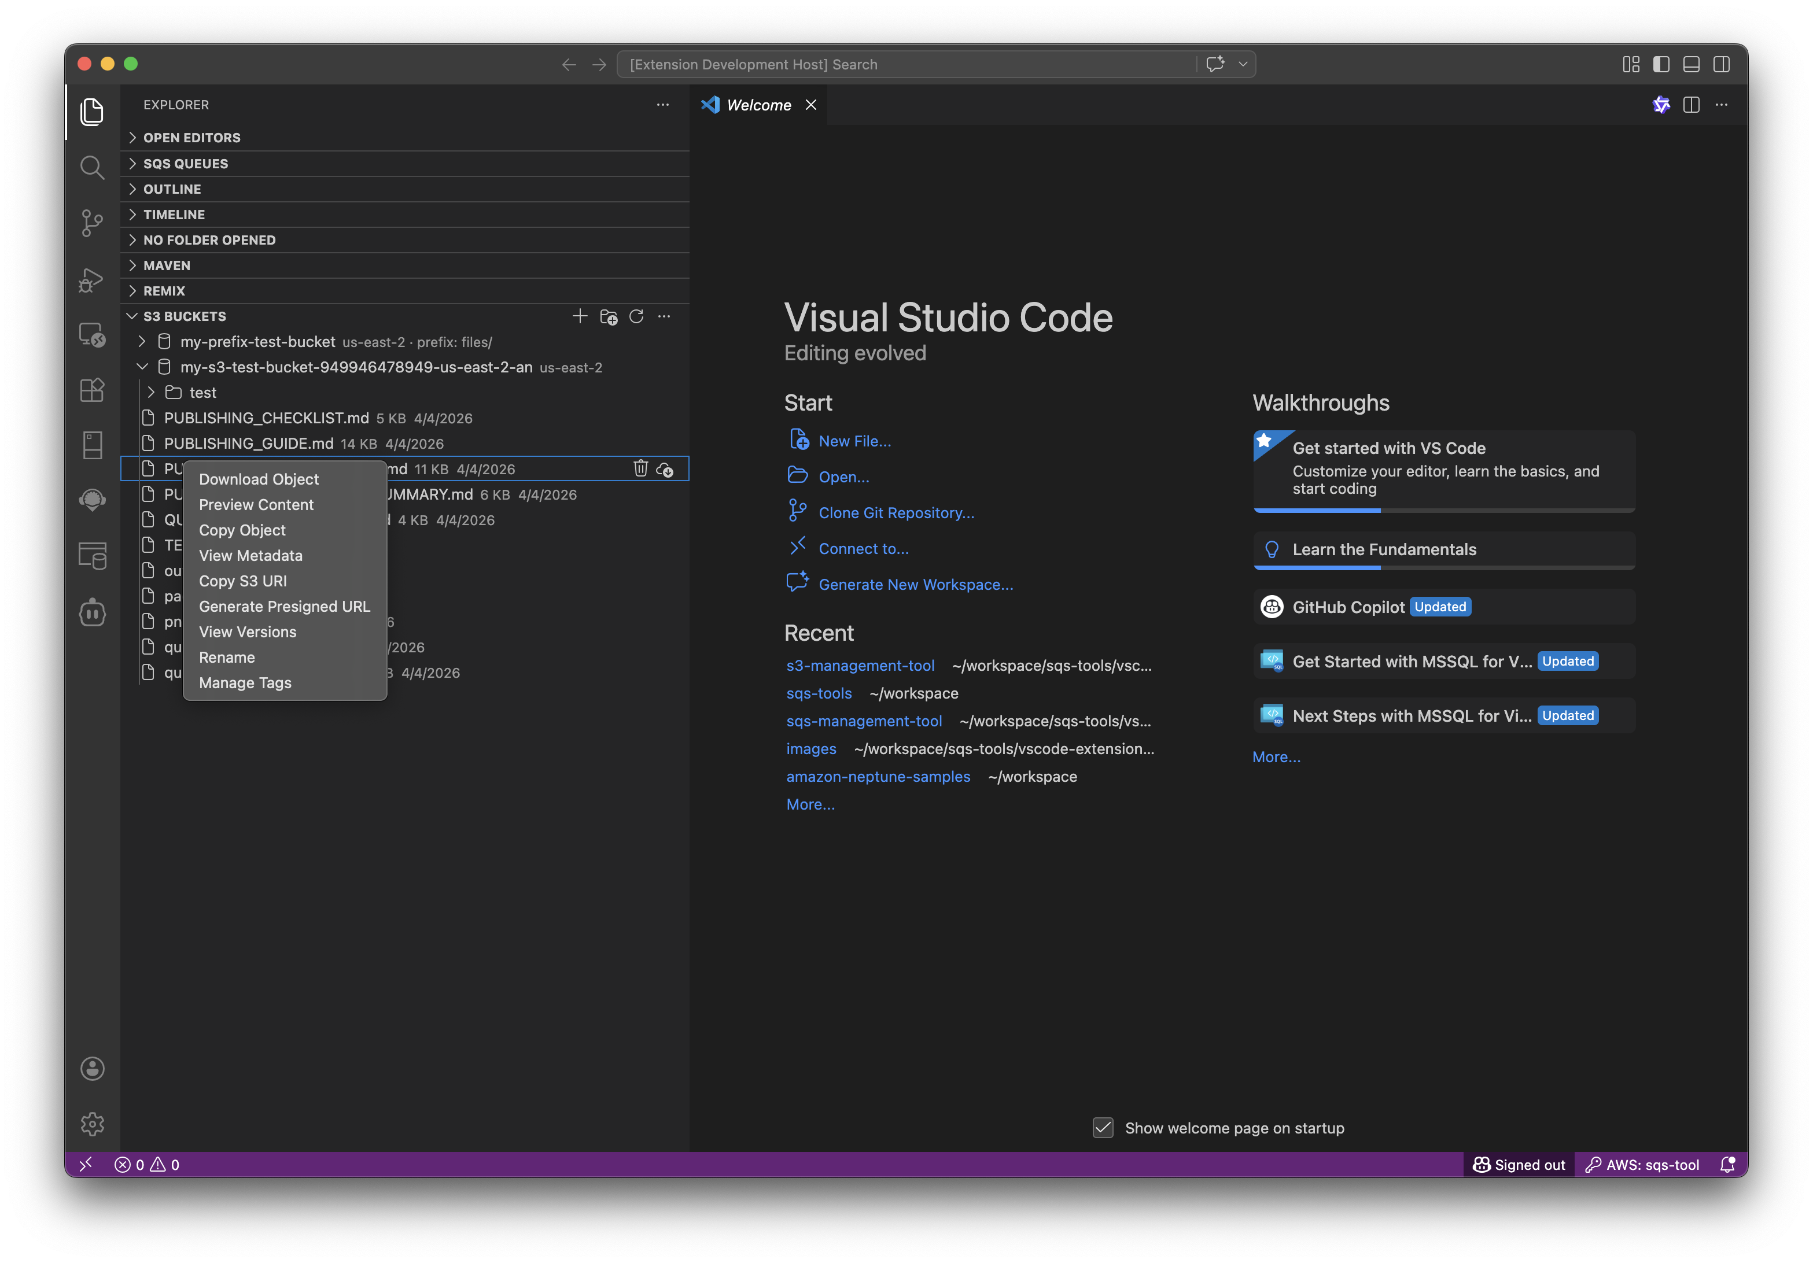
Task: Open the Copilot chat icon in title bar
Action: click(x=1215, y=64)
